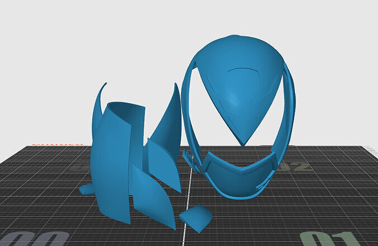
Task: Select the small dome piece lying on the plate
Action: (x=196, y=218)
